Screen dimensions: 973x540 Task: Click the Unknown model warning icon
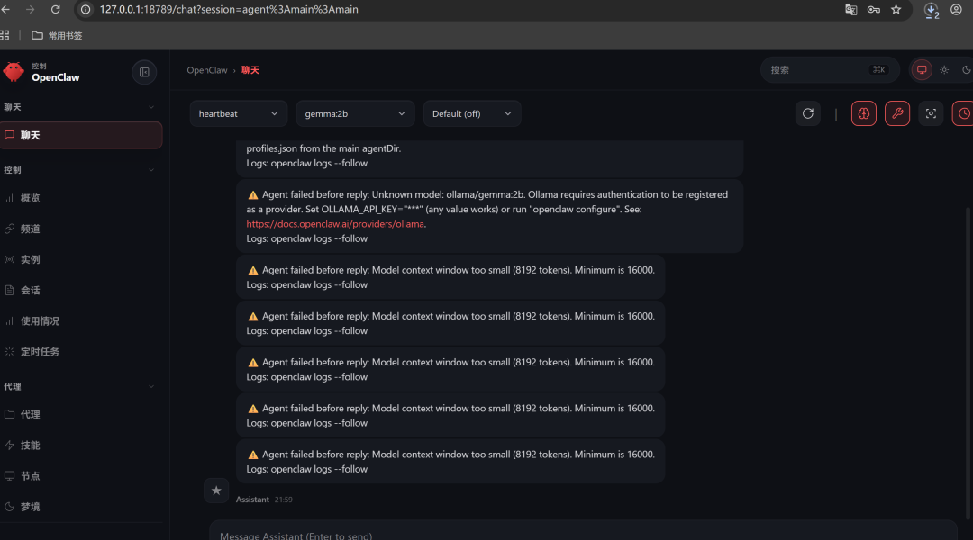[252, 194]
